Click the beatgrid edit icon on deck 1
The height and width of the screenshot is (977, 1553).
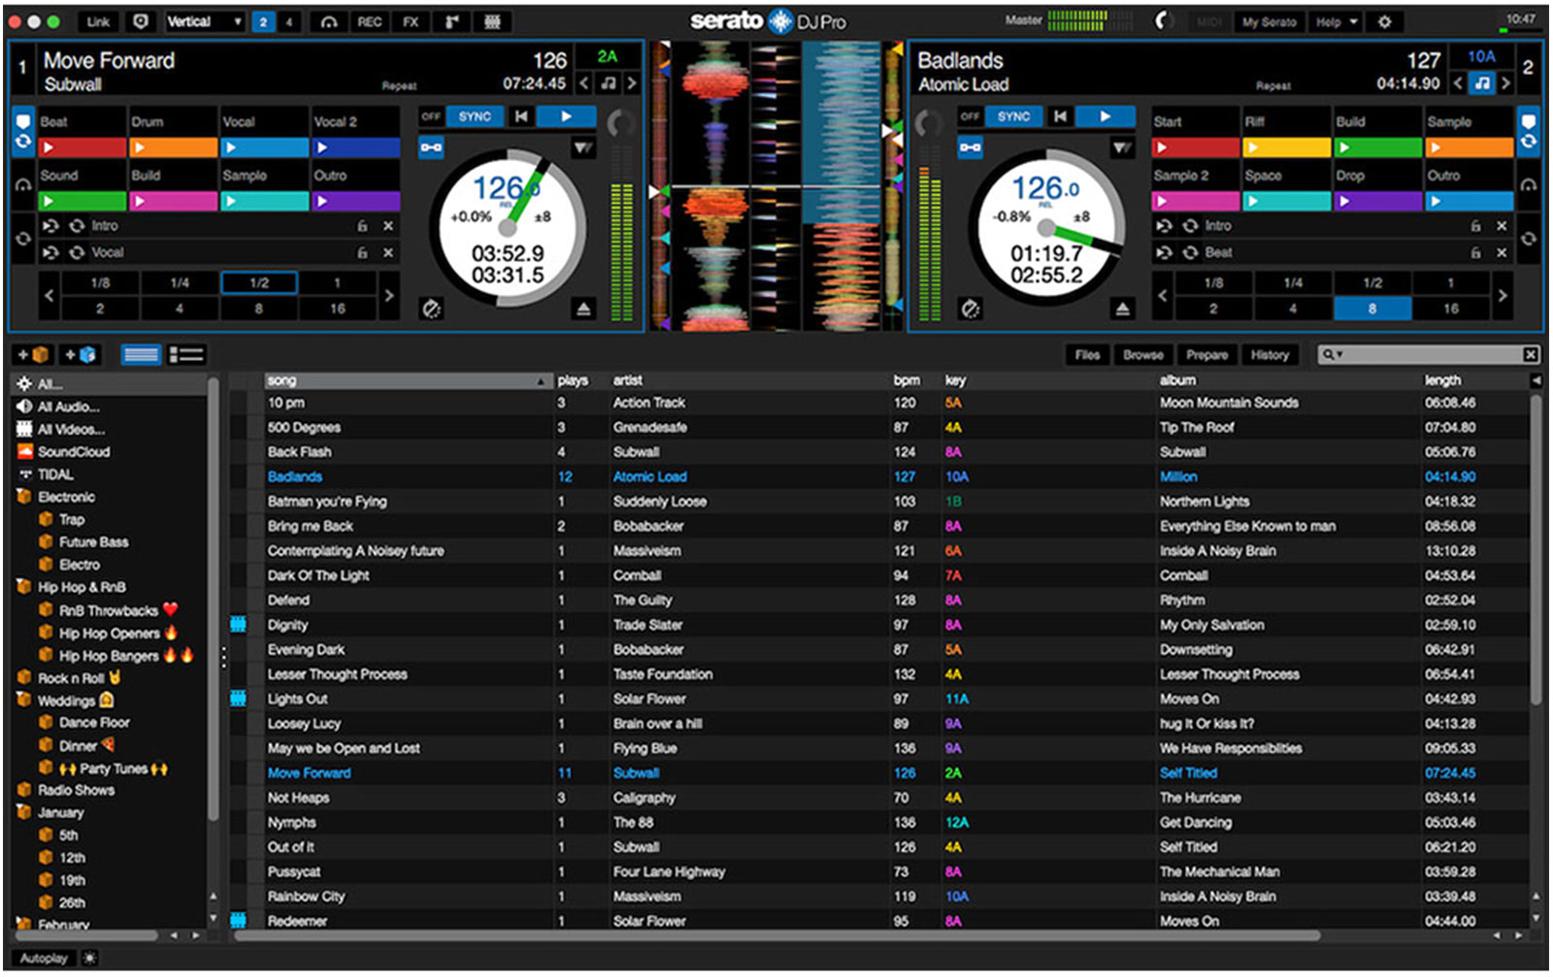click(431, 309)
